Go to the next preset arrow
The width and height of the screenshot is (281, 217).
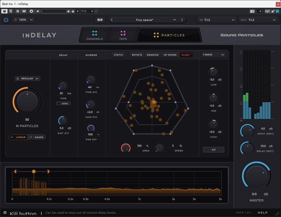(182, 20)
